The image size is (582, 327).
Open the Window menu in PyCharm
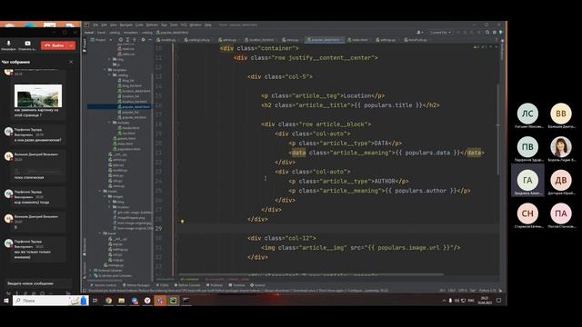coord(196,25)
